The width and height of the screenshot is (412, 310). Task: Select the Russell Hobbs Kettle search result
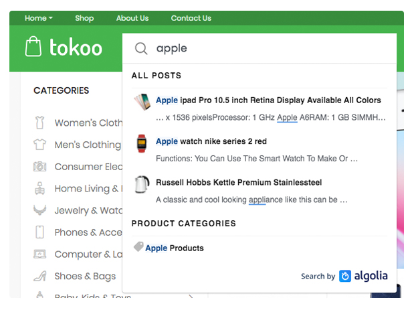point(239,182)
